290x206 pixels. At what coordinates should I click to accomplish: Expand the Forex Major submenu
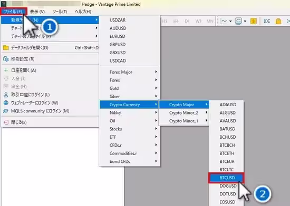coord(130,72)
